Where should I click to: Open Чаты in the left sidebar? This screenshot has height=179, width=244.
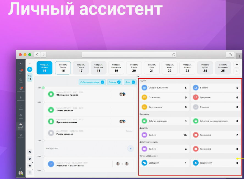(x=21, y=71)
